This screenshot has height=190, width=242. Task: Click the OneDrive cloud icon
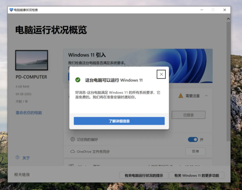pyautogui.click(x=73, y=152)
